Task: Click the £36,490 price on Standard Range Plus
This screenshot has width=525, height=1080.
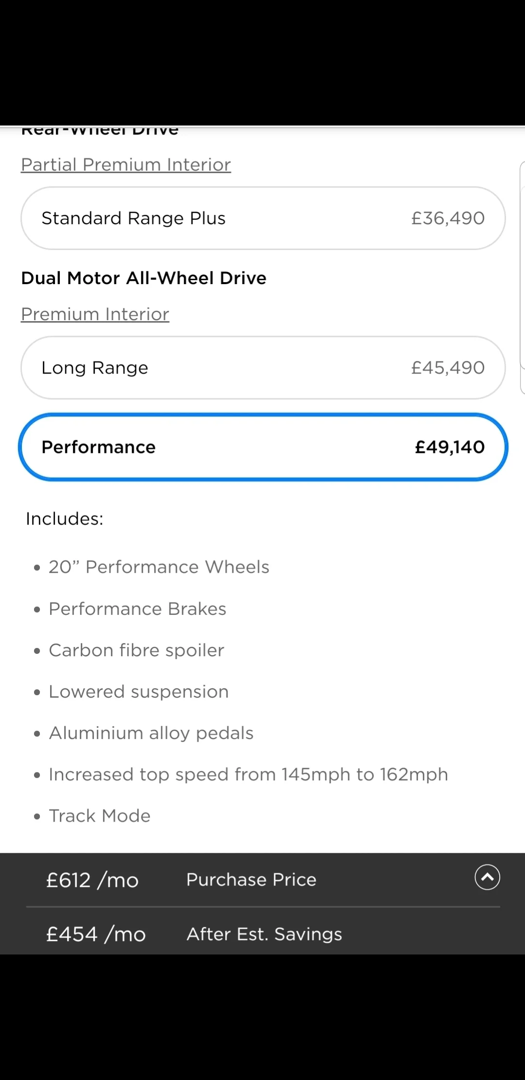Action: click(x=448, y=218)
